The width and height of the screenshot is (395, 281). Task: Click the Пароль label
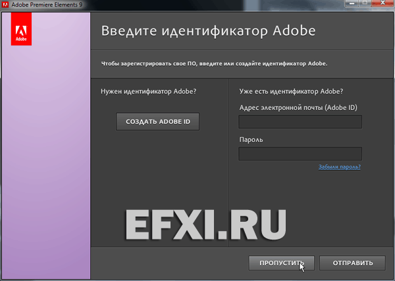coord(251,140)
